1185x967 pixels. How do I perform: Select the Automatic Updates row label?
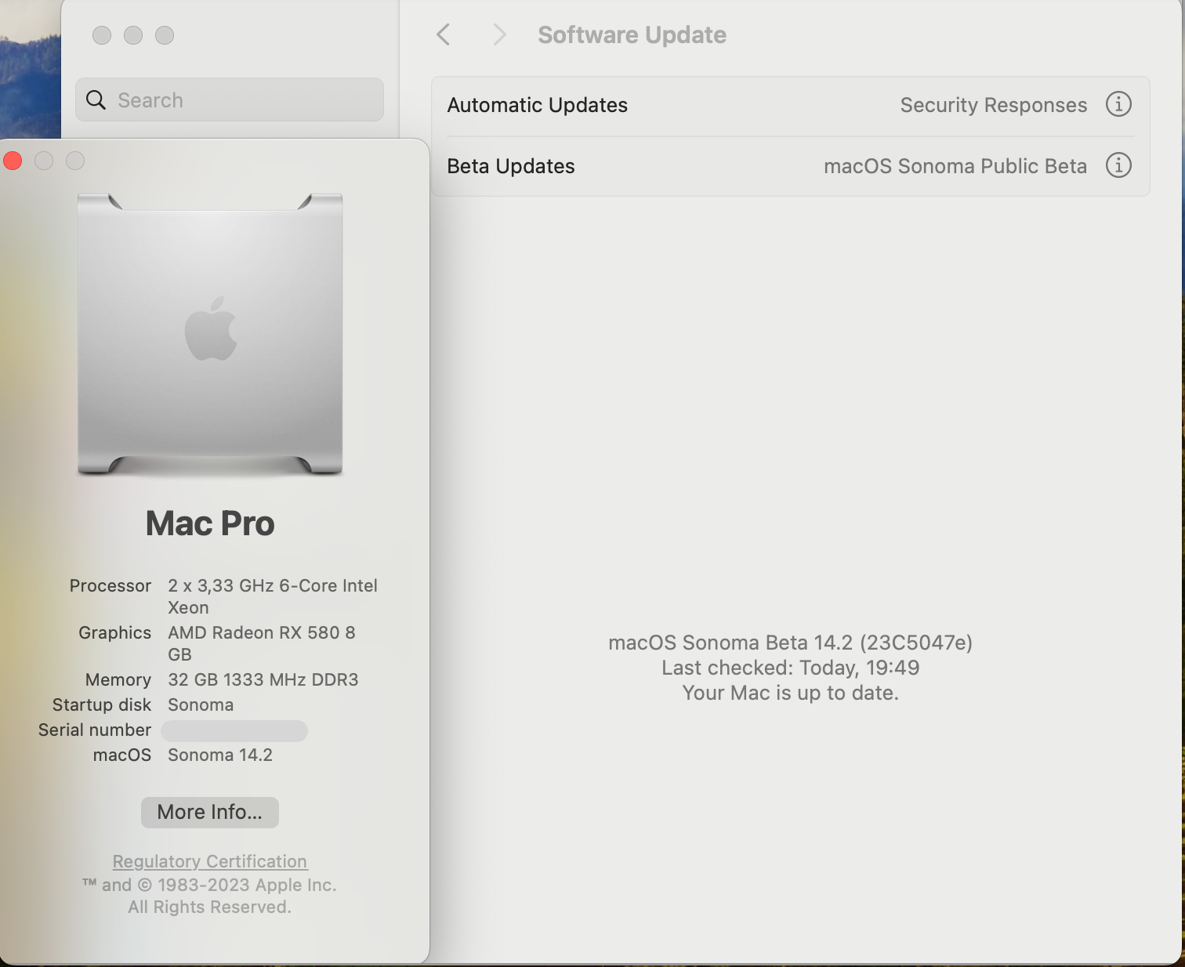pos(538,105)
